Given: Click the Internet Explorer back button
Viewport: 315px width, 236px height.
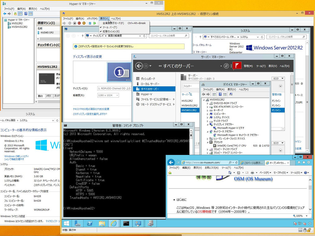Looking at the screenshot, I should pyautogui.click(x=171, y=162).
